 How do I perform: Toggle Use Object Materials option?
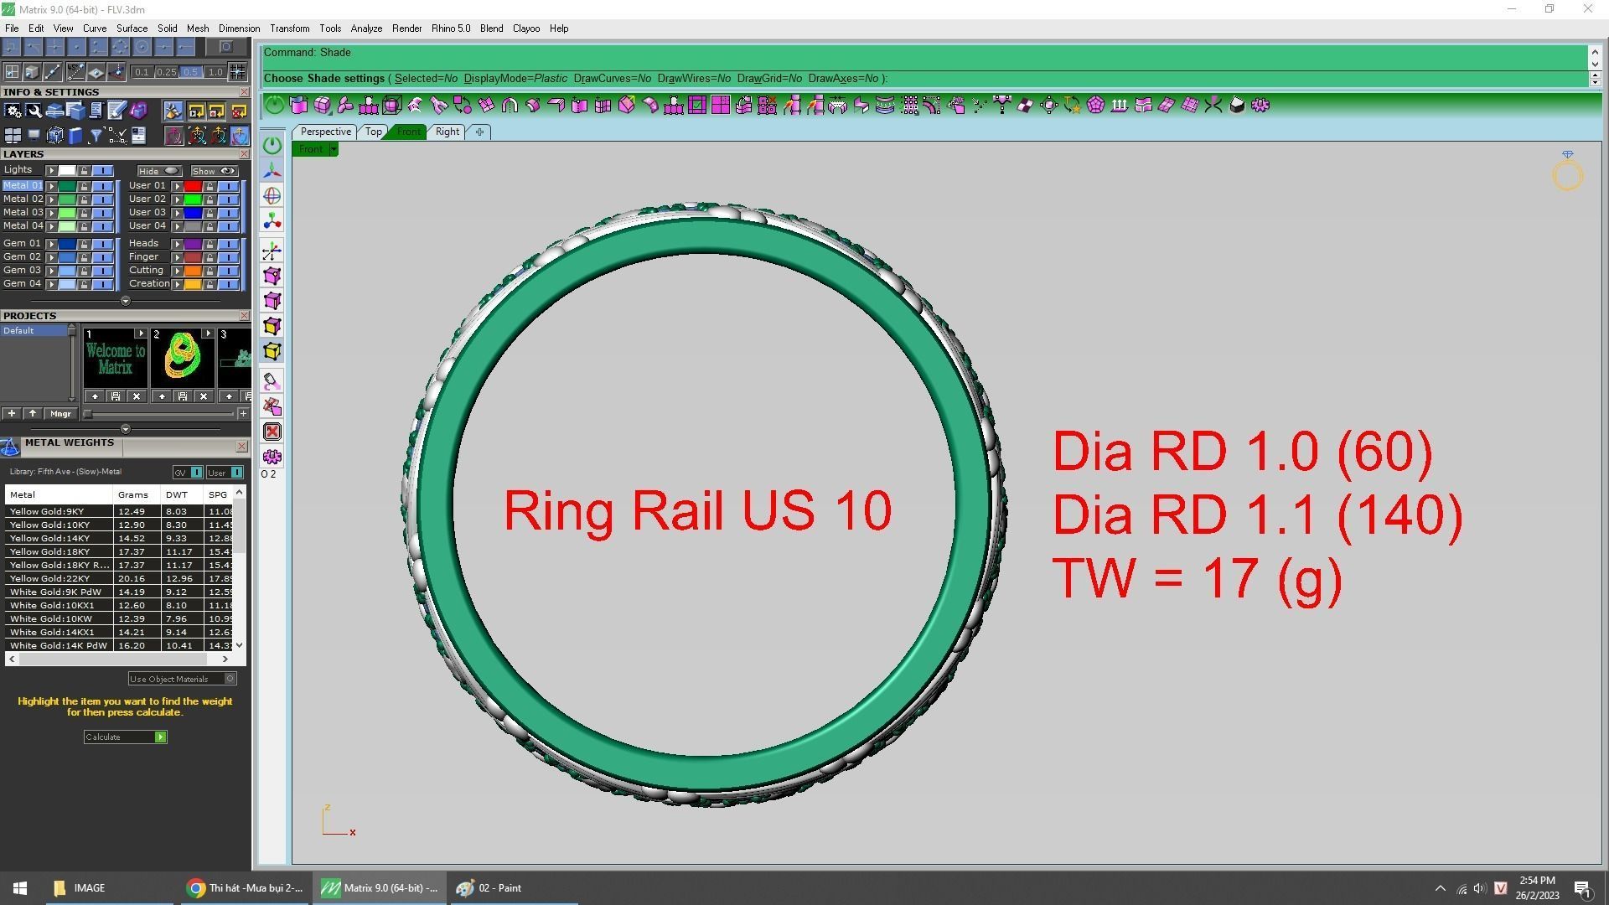pos(183,679)
